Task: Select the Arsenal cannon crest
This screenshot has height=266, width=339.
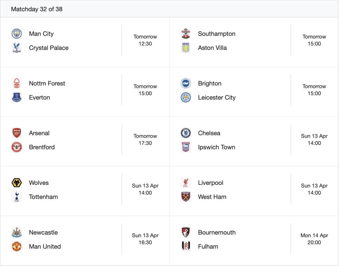Action: coord(17,133)
